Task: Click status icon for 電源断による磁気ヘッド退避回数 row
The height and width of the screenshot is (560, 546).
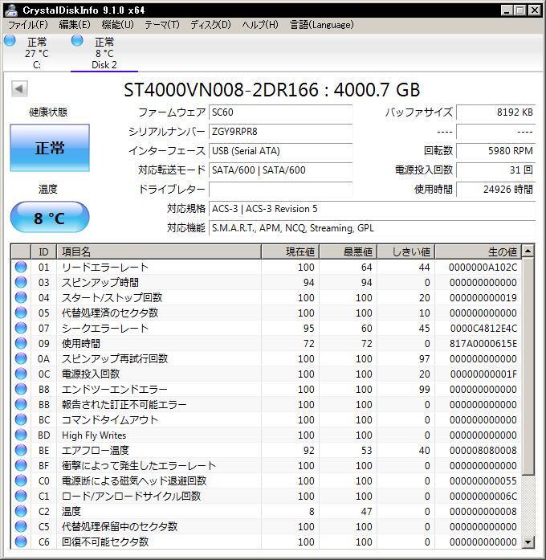Action: tap(21, 480)
